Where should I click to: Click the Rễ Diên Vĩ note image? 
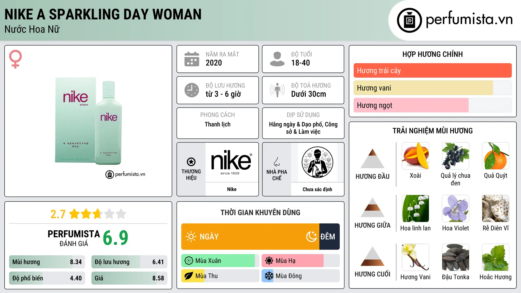(x=496, y=209)
